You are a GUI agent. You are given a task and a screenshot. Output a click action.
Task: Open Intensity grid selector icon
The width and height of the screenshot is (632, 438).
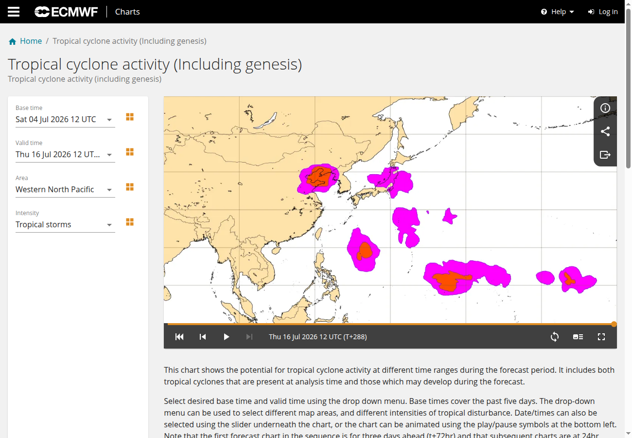point(130,222)
